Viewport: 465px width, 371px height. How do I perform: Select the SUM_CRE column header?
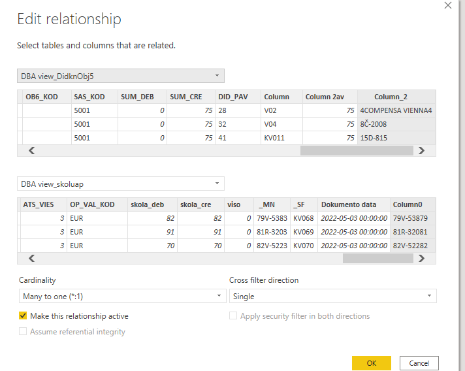(x=191, y=97)
